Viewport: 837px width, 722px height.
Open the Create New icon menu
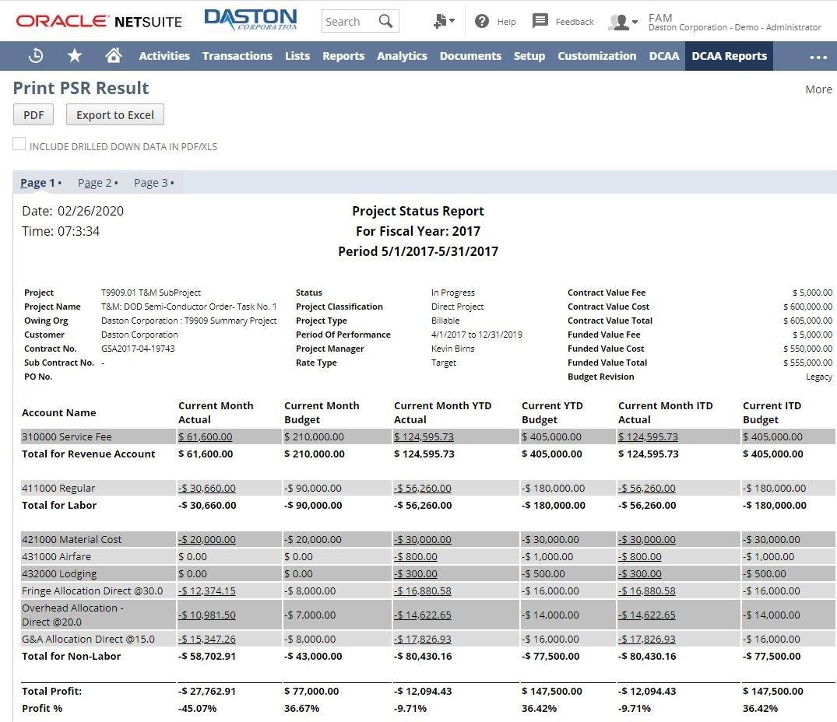coord(444,21)
